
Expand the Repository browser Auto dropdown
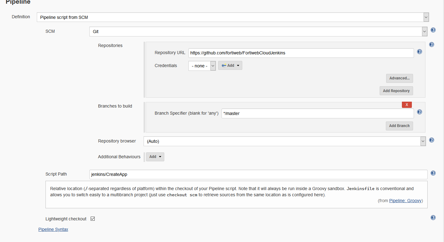[x=284, y=141]
